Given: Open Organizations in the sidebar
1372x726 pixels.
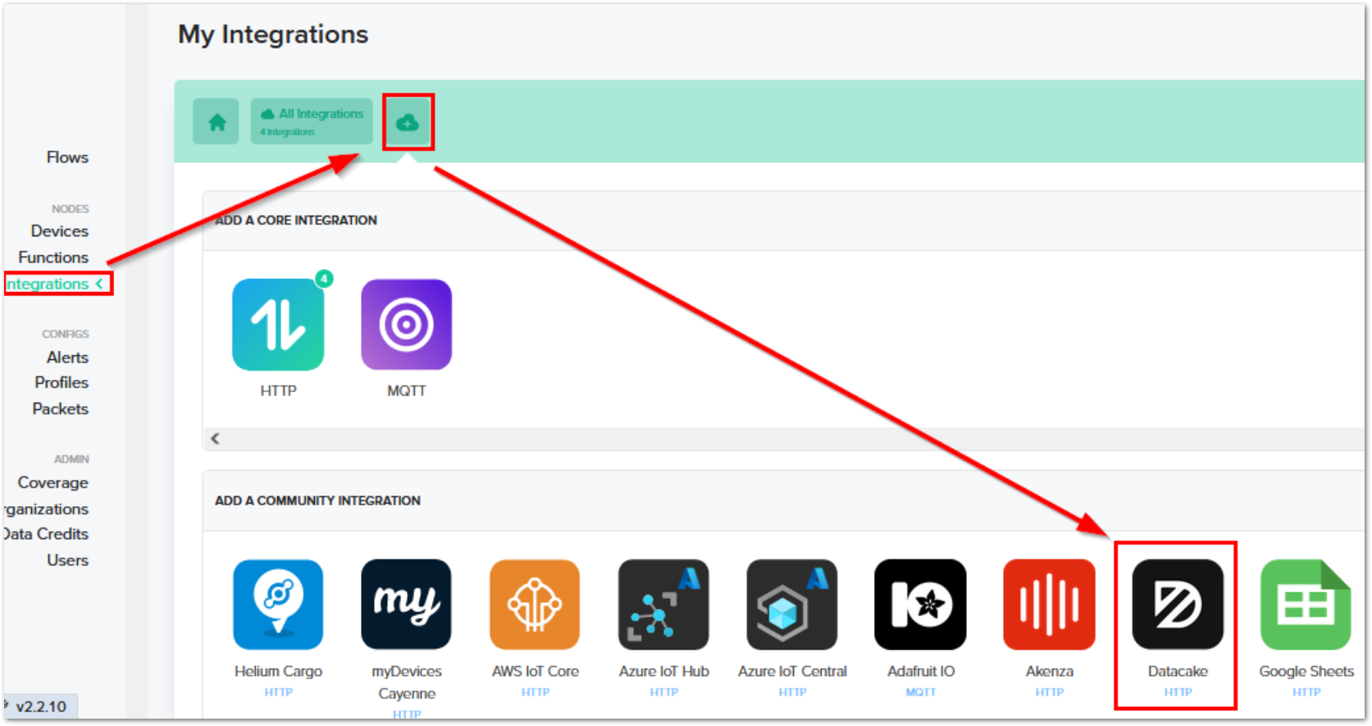Looking at the screenshot, I should coord(47,509).
